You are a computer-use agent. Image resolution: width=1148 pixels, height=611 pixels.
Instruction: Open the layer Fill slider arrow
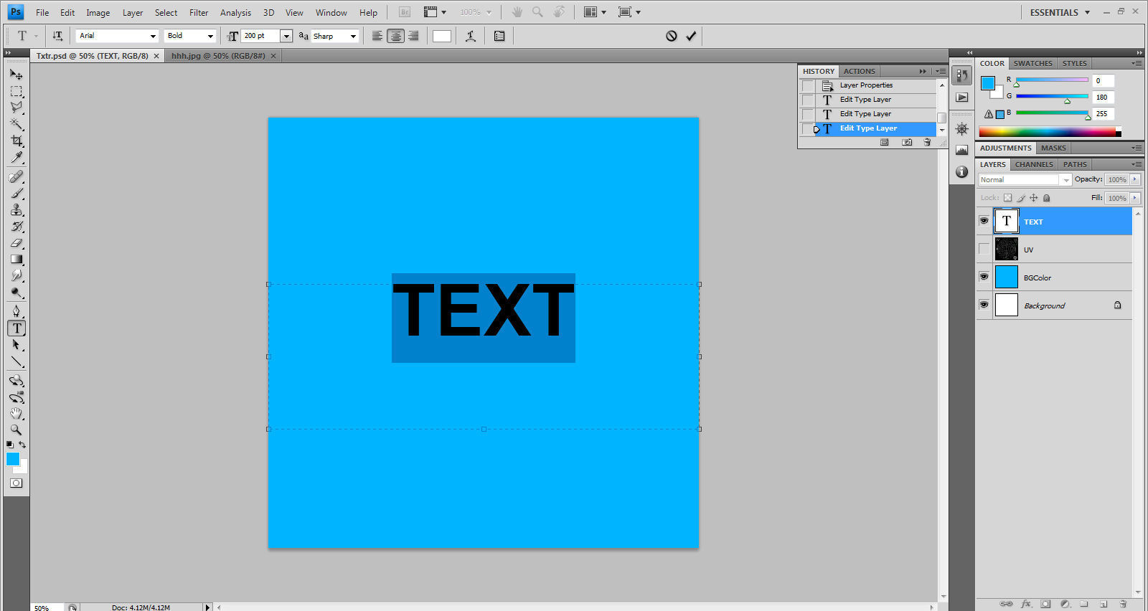click(1135, 198)
